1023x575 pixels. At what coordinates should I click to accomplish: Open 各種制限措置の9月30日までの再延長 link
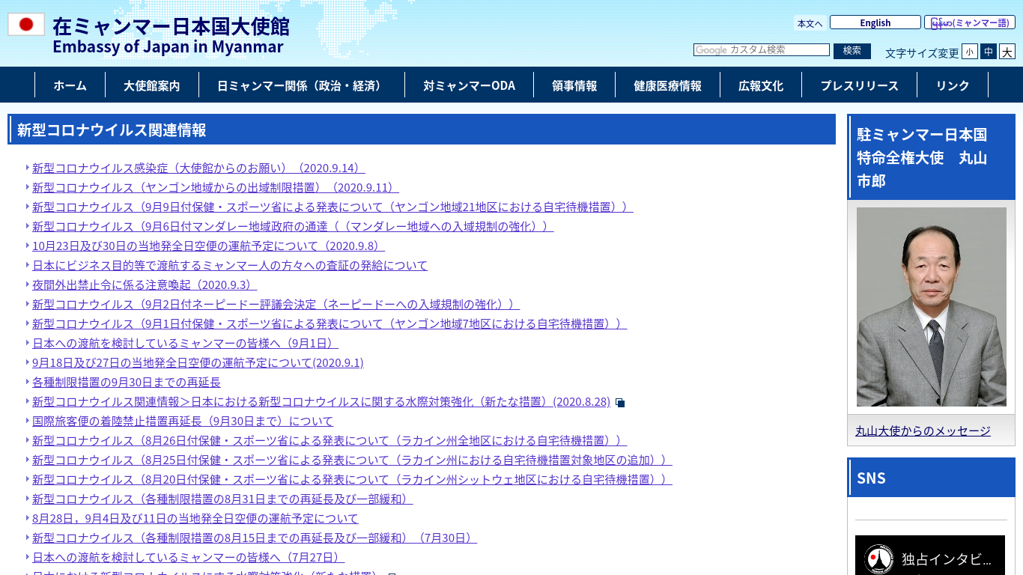pyautogui.click(x=127, y=382)
